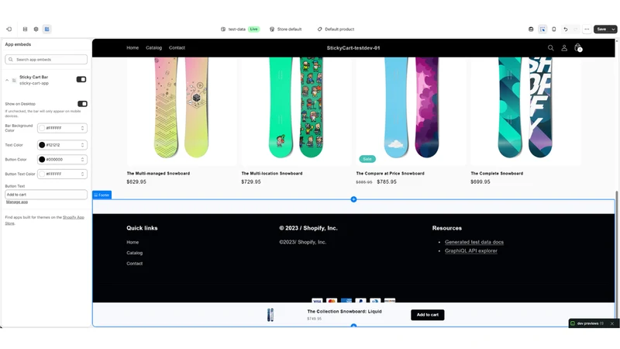Select the App embeds panel icon
620x349 pixels.
47,29
